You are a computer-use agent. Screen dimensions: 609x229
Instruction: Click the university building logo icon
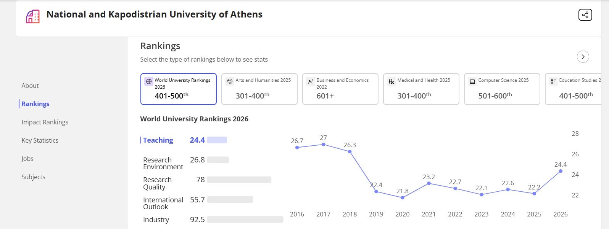(33, 16)
